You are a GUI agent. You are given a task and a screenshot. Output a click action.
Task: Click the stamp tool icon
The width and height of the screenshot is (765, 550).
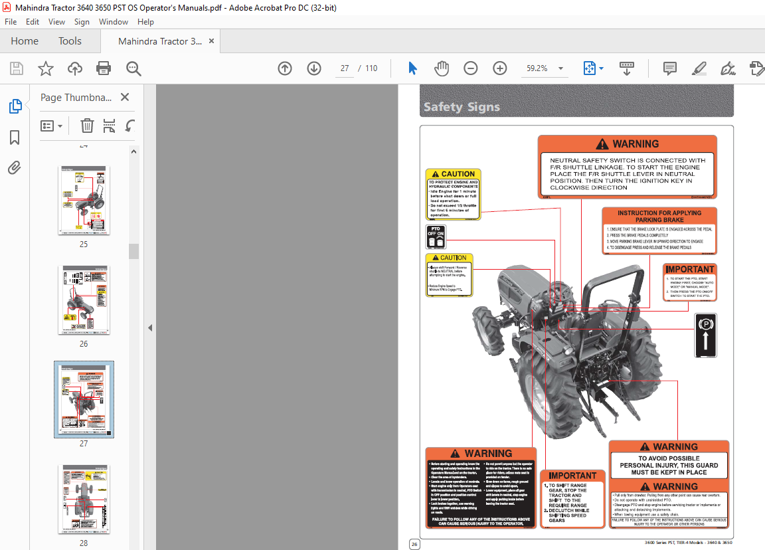[x=757, y=68]
